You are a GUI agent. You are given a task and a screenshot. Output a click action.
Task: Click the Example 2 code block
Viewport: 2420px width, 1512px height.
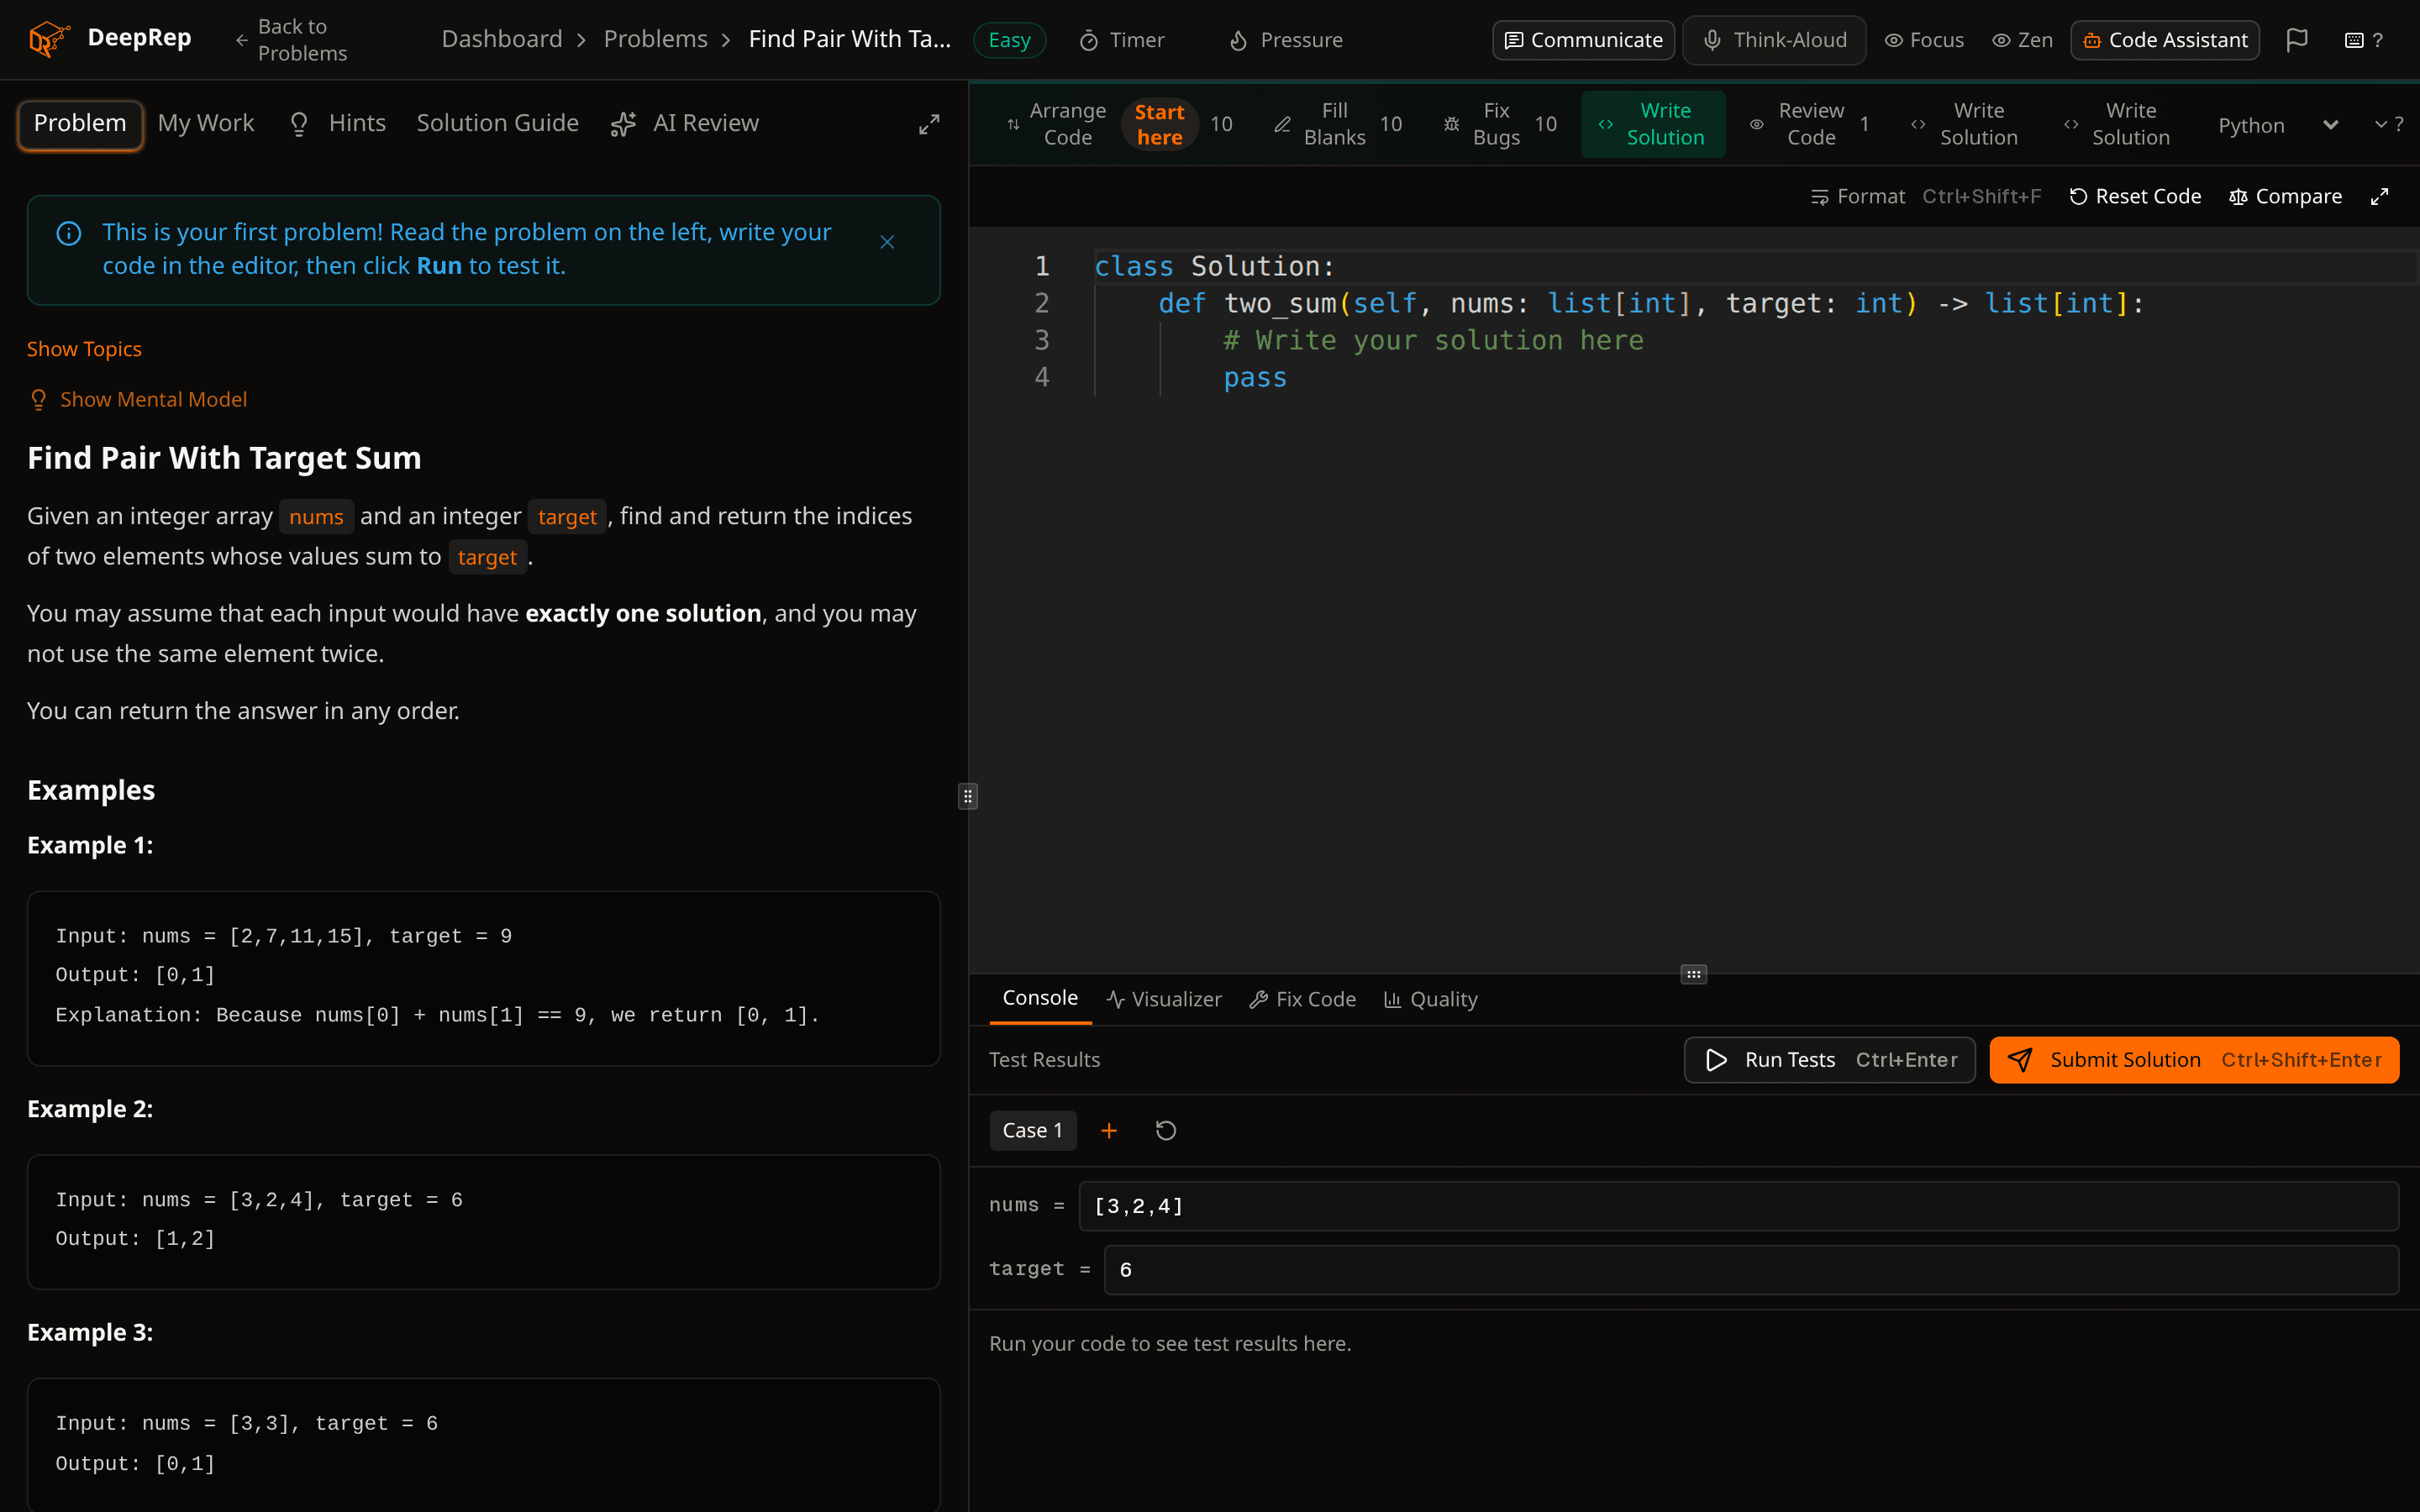(x=483, y=1221)
